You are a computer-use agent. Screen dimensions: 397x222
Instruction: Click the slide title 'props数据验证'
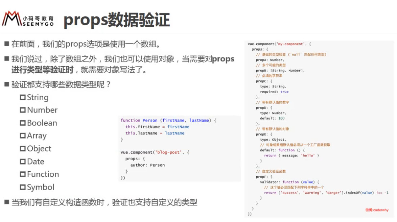(x=116, y=20)
